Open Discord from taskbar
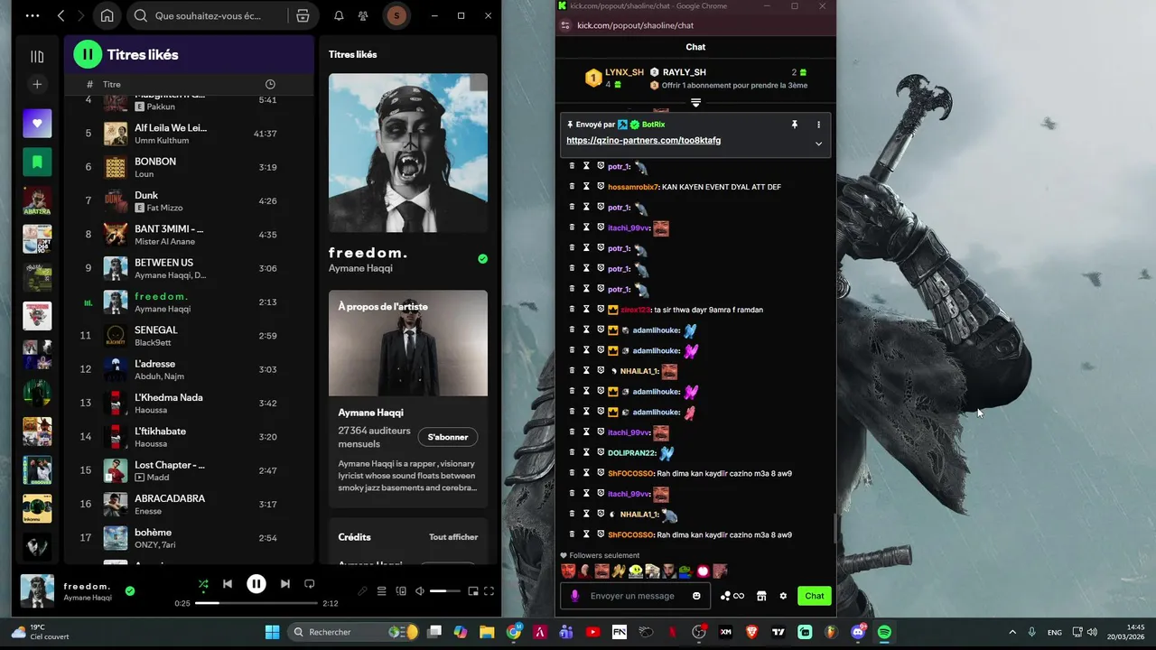The width and height of the screenshot is (1156, 650). [858, 632]
